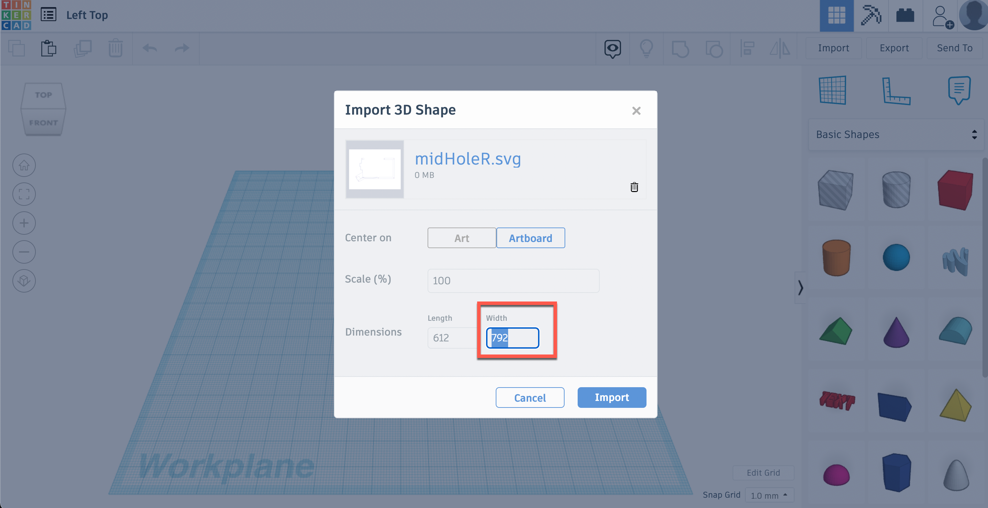Switch to 3D design grid view
This screenshot has width=988, height=508.
click(x=837, y=16)
